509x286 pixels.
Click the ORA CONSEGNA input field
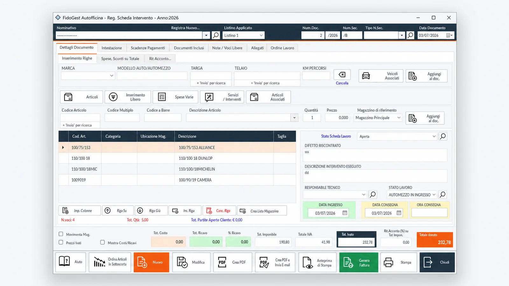(x=429, y=213)
